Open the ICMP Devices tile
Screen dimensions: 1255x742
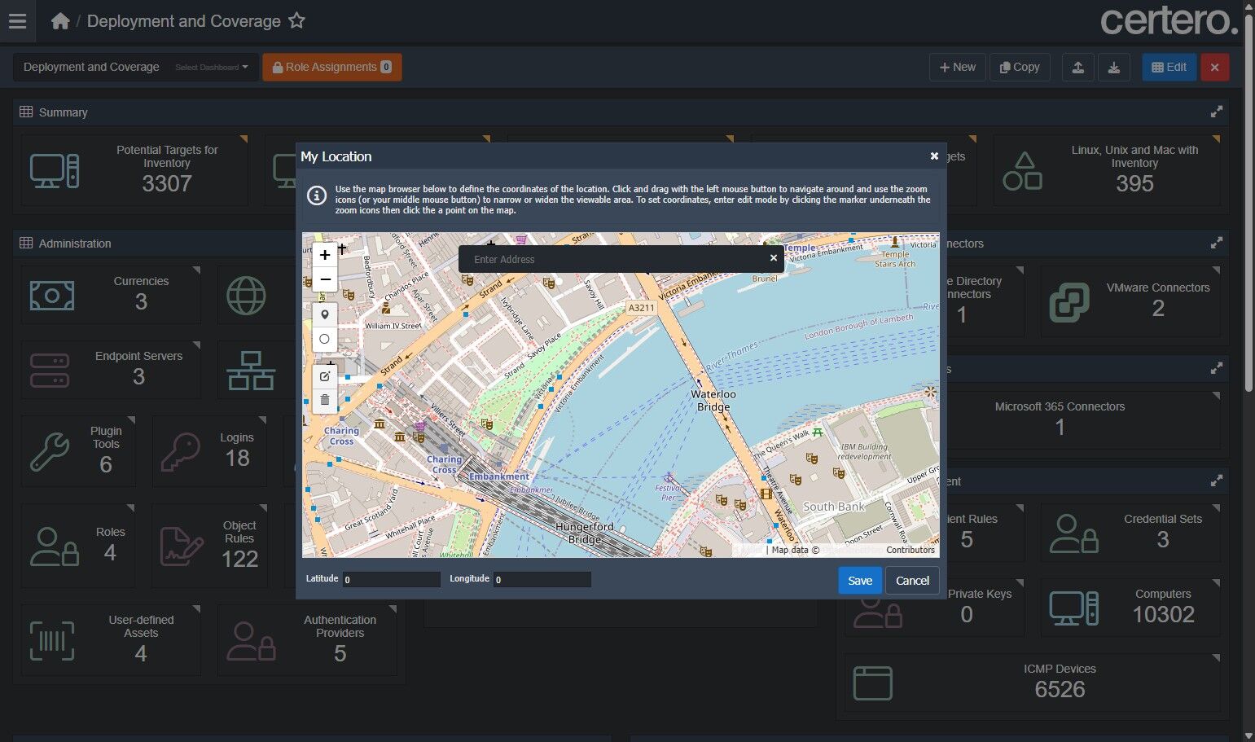(x=1033, y=683)
